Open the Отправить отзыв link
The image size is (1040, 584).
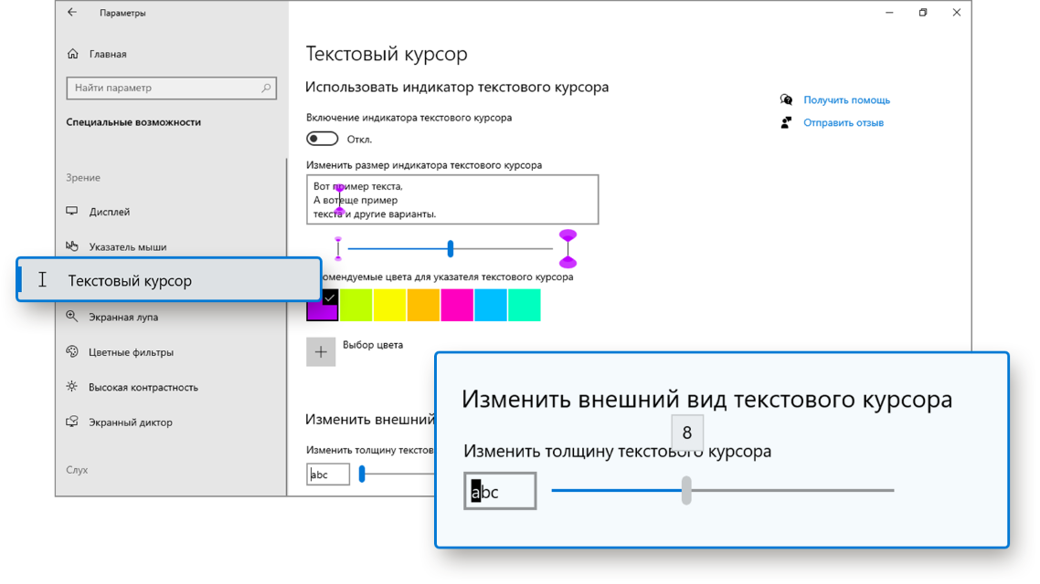(x=844, y=122)
